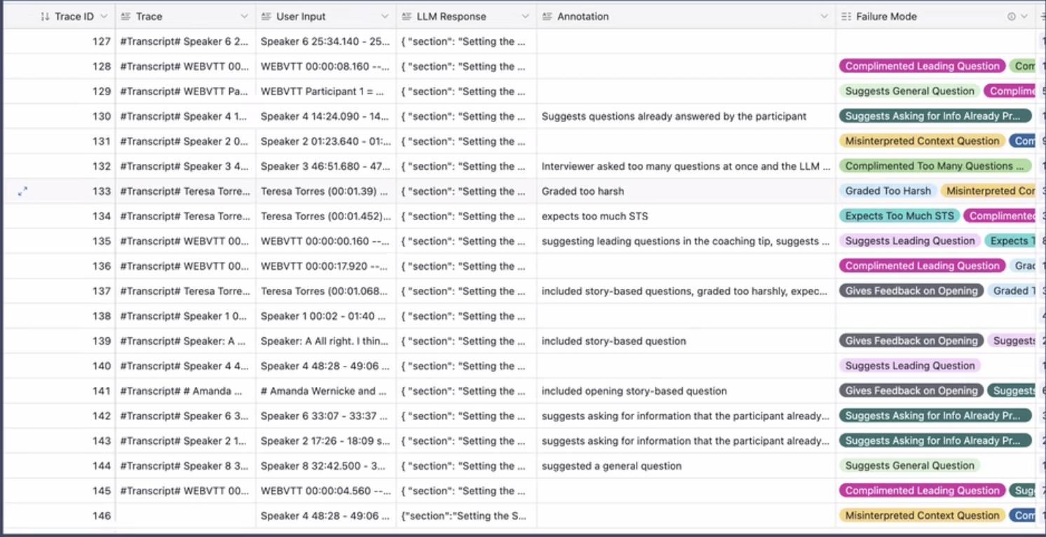
Task: Click the Expects Too Much STS tag
Action: coord(899,216)
